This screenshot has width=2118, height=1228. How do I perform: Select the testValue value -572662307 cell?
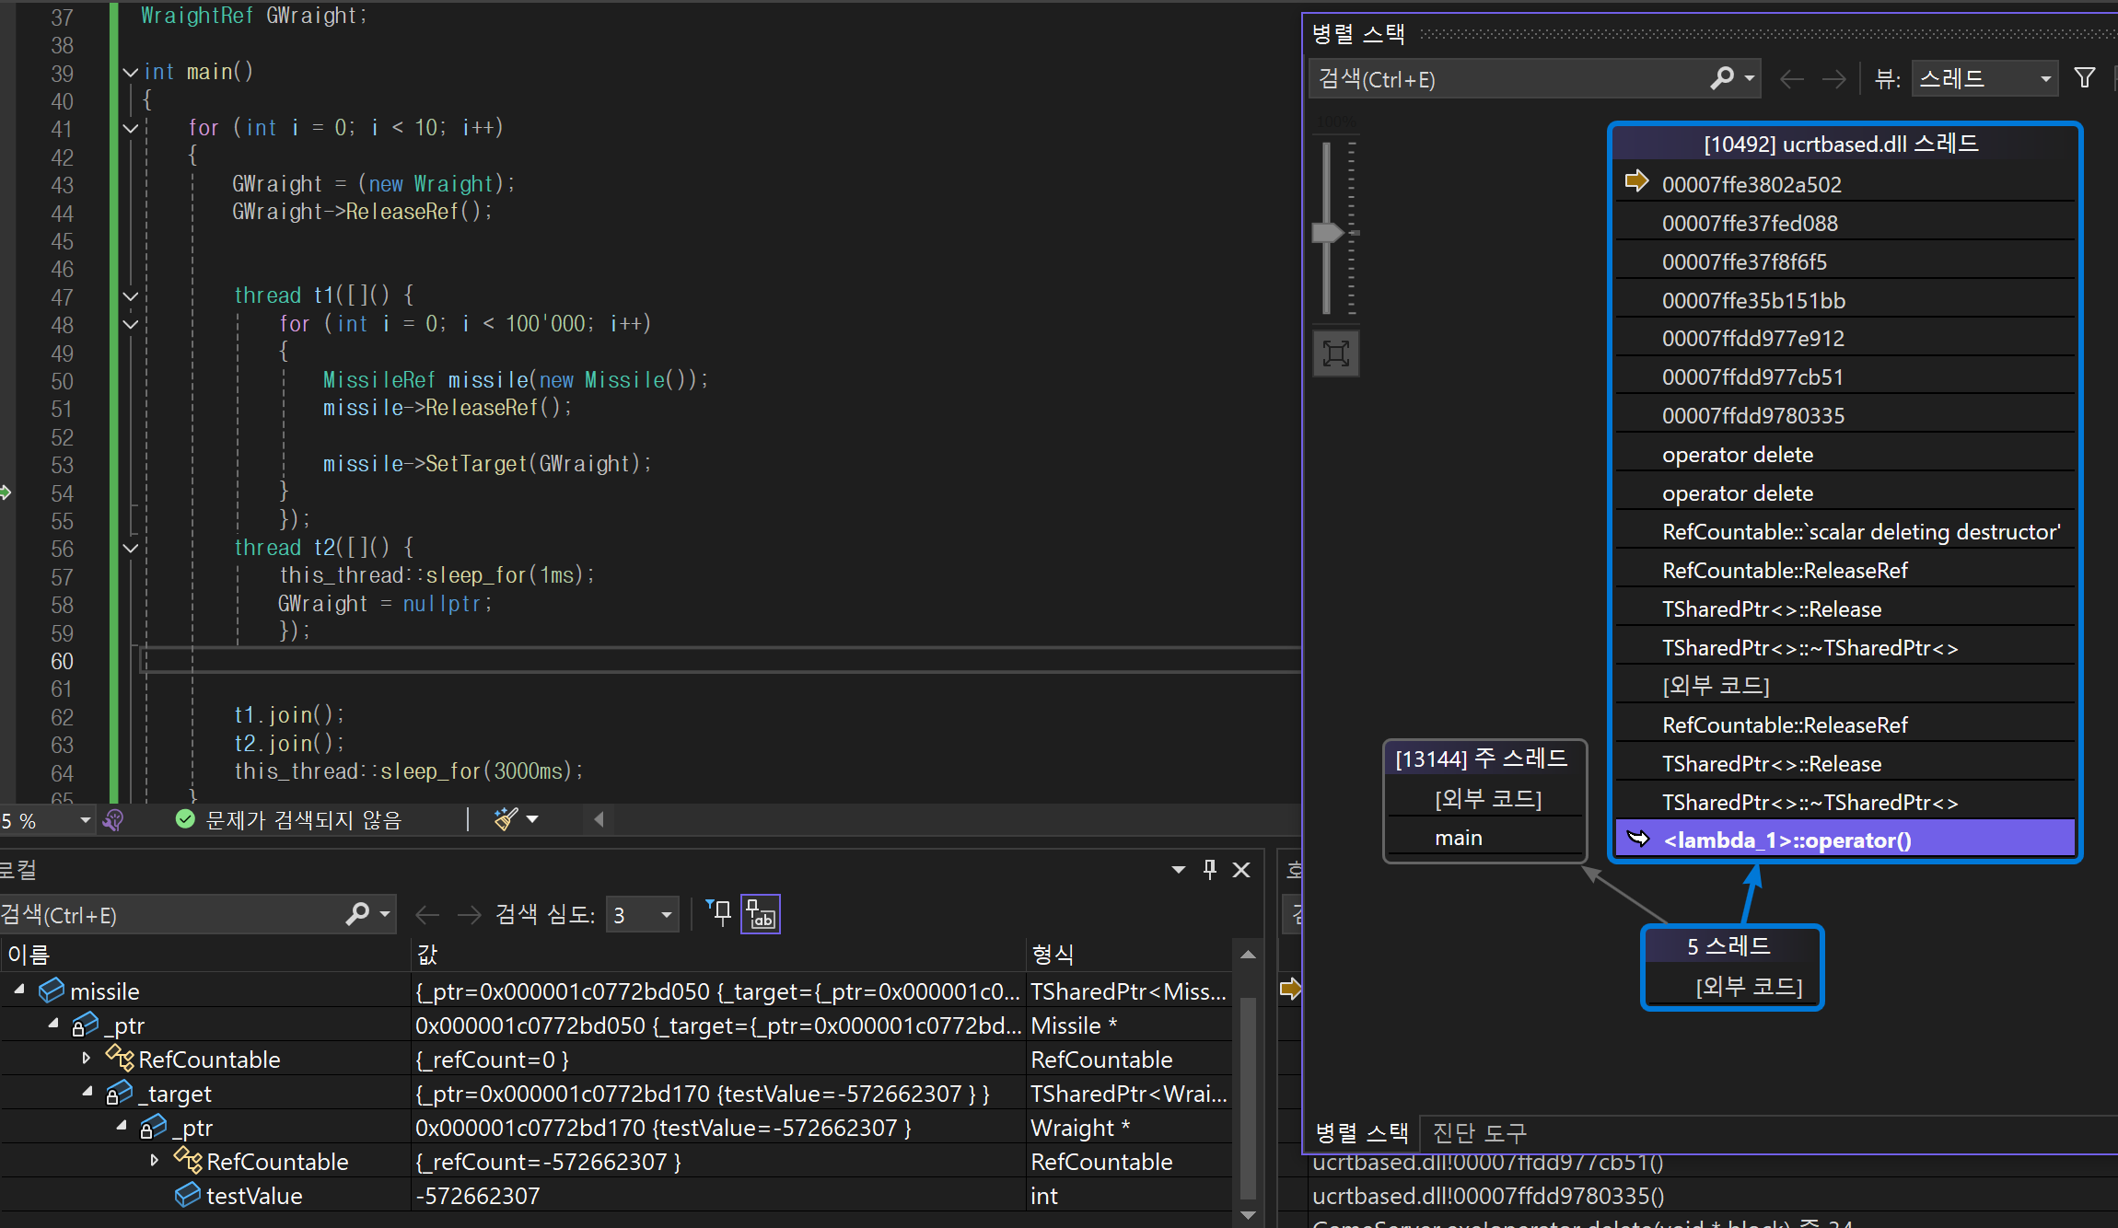pos(717,1195)
